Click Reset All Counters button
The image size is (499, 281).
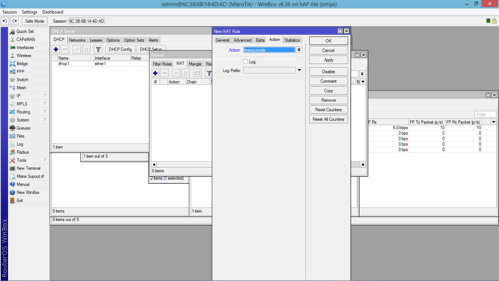click(x=329, y=119)
